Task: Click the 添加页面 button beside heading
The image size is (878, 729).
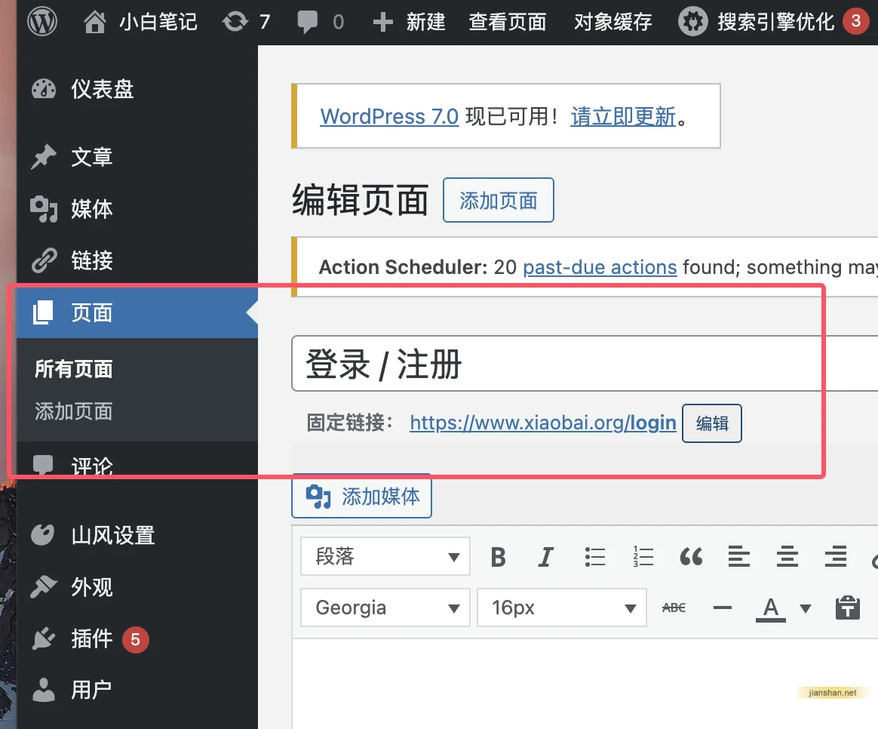Action: coord(499,200)
